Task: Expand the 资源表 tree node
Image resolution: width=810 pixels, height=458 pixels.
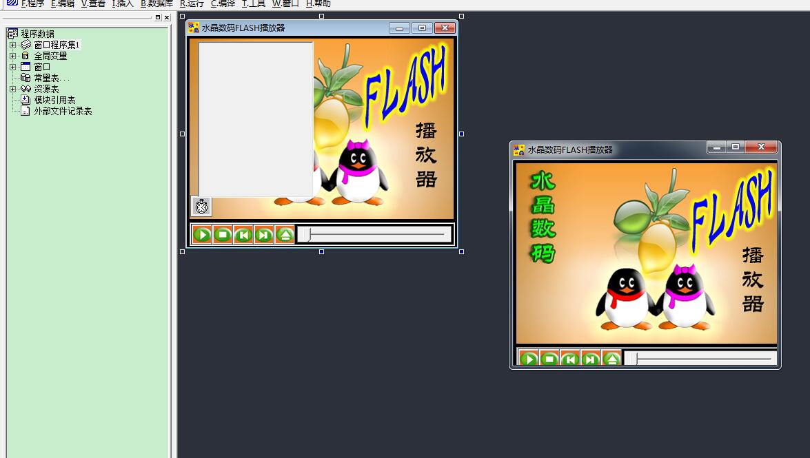Action: [13, 89]
